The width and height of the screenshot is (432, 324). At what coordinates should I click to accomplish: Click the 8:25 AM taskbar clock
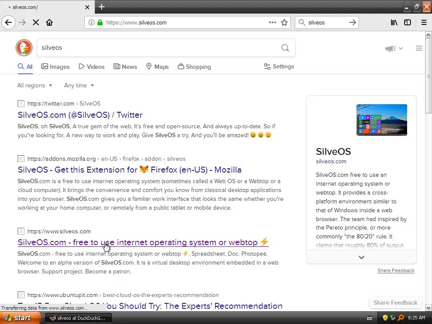(x=416, y=318)
